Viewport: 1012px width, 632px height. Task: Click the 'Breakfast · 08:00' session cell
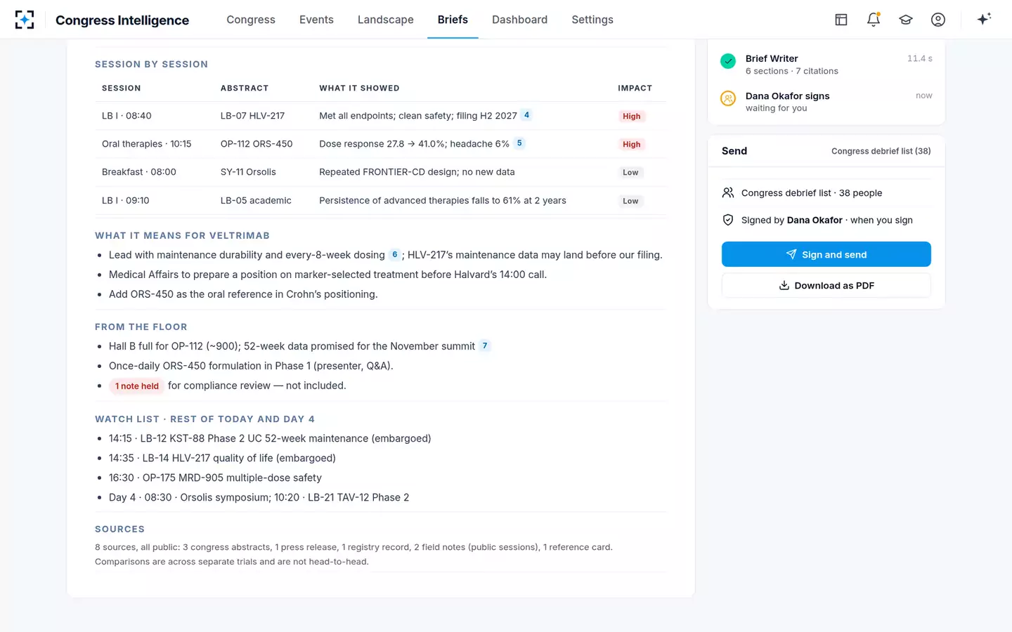[x=139, y=172]
